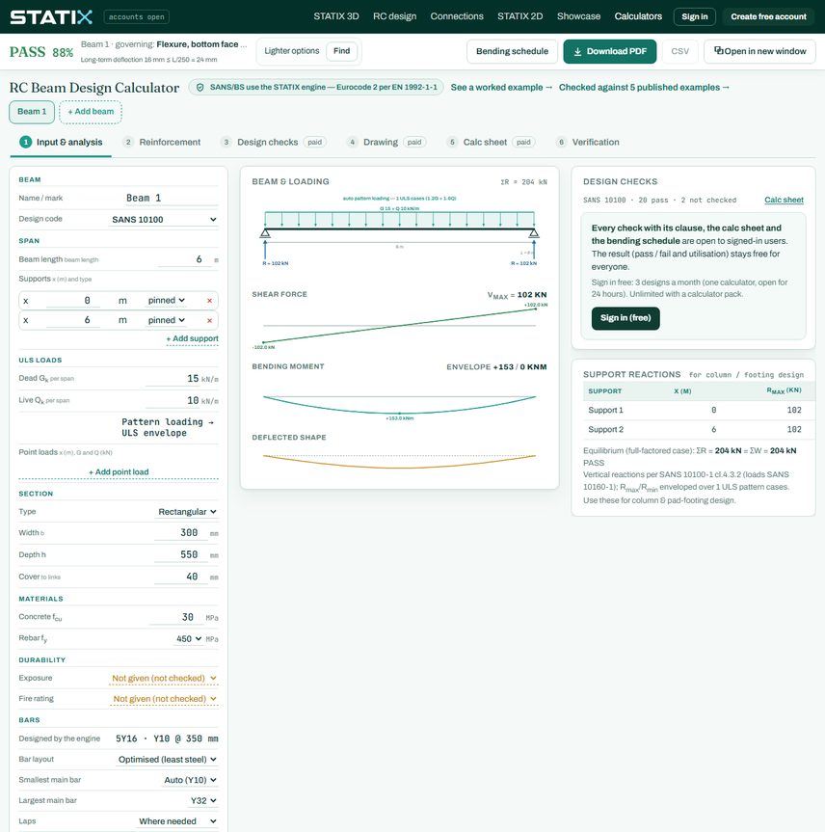
Task: Click the Live Qk load field
Action: tap(173, 401)
